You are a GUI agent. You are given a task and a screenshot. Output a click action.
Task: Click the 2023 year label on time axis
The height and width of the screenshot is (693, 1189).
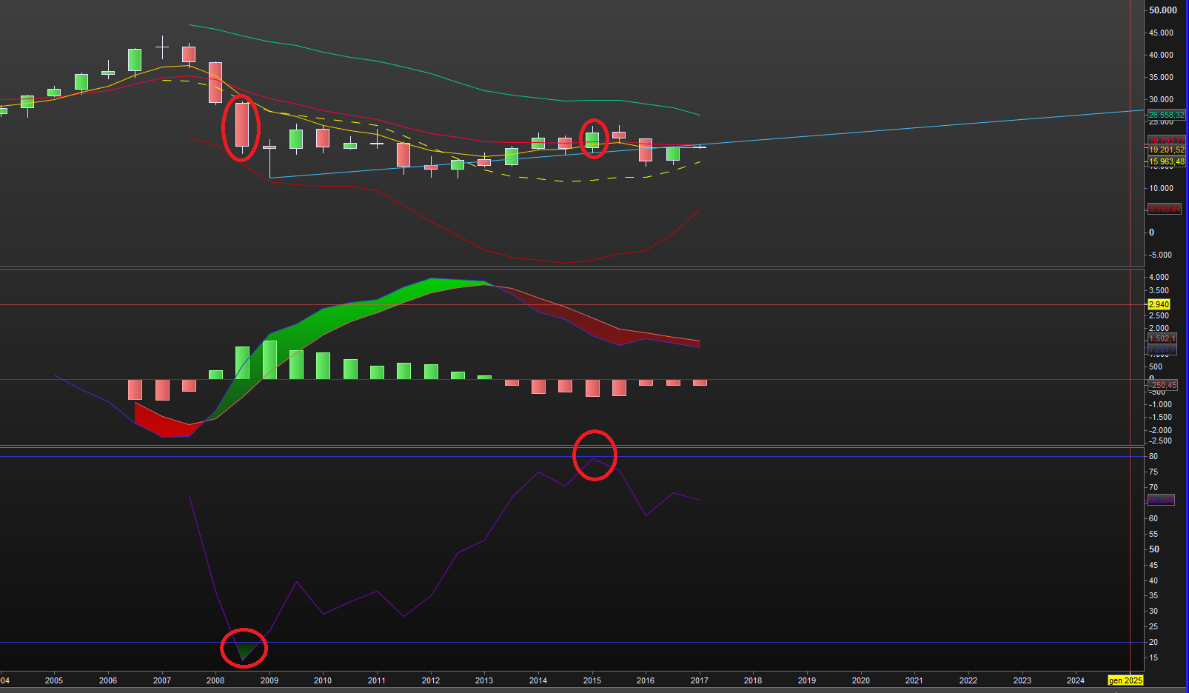click(1022, 680)
